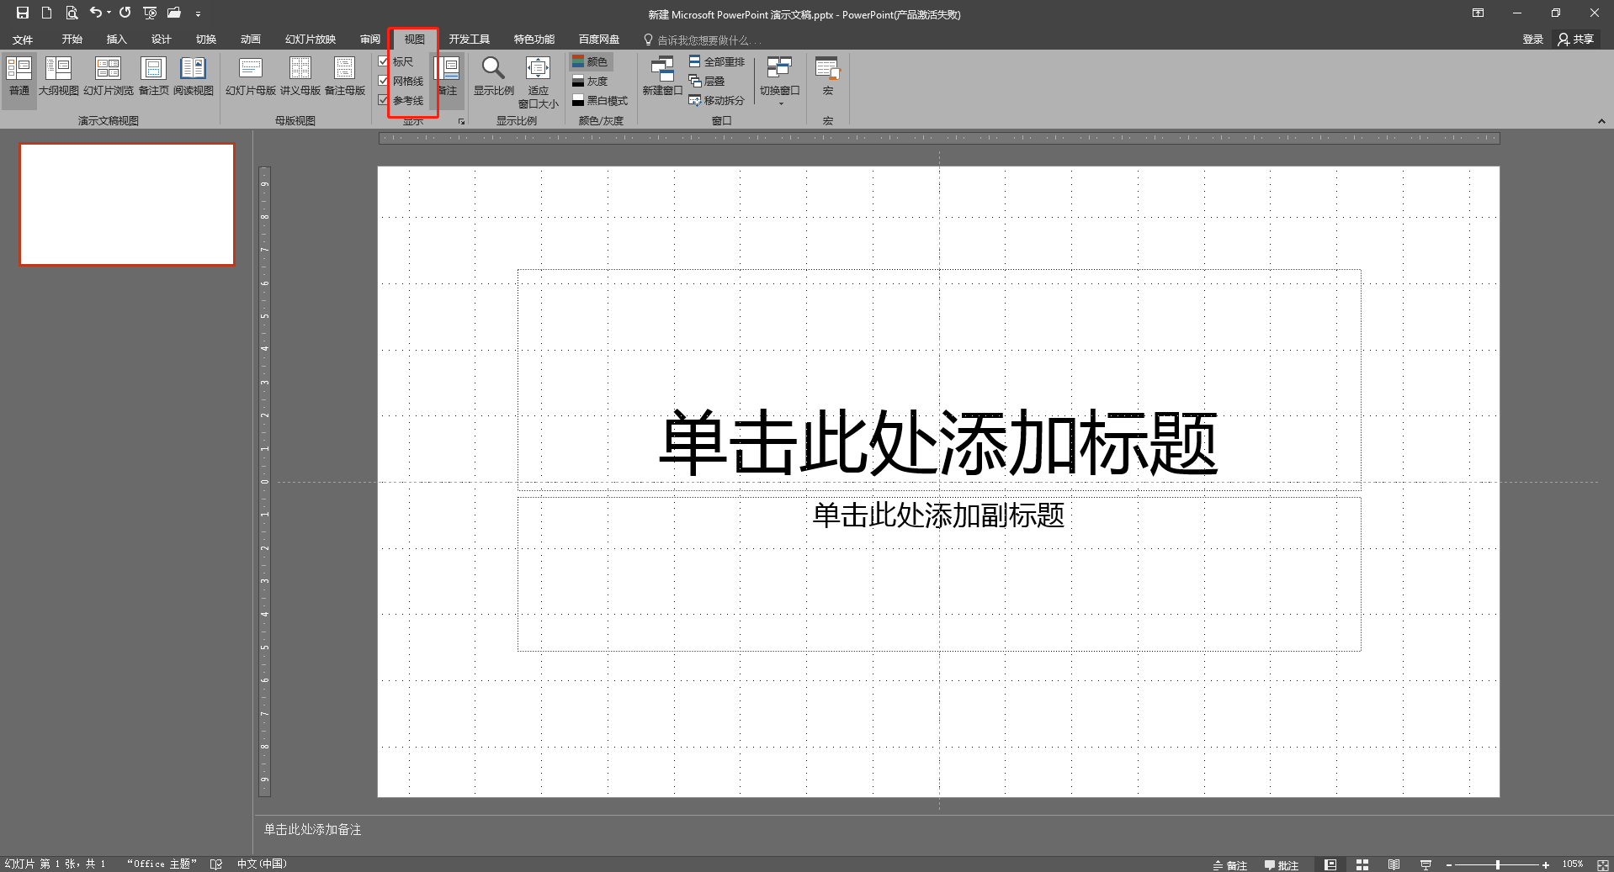Open the 百度网盘 tab
This screenshot has height=872, width=1614.
pos(598,40)
